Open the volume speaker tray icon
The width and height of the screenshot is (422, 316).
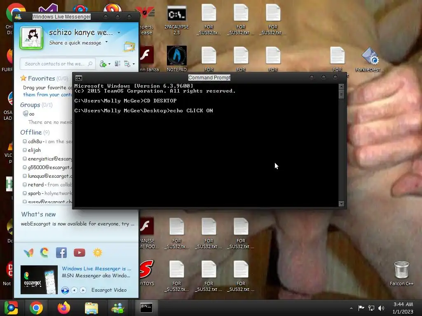click(381, 308)
